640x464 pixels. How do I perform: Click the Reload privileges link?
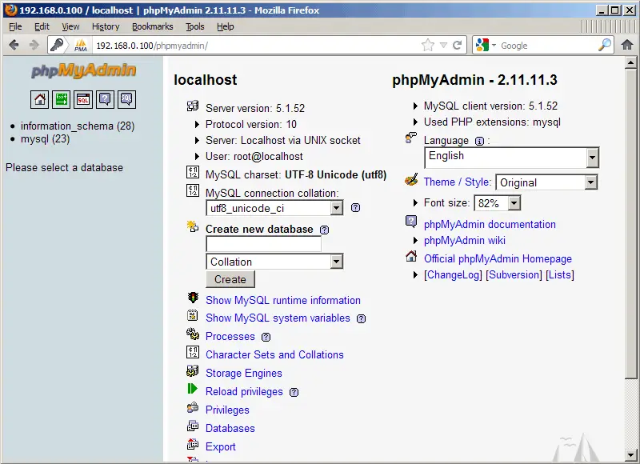[244, 392]
